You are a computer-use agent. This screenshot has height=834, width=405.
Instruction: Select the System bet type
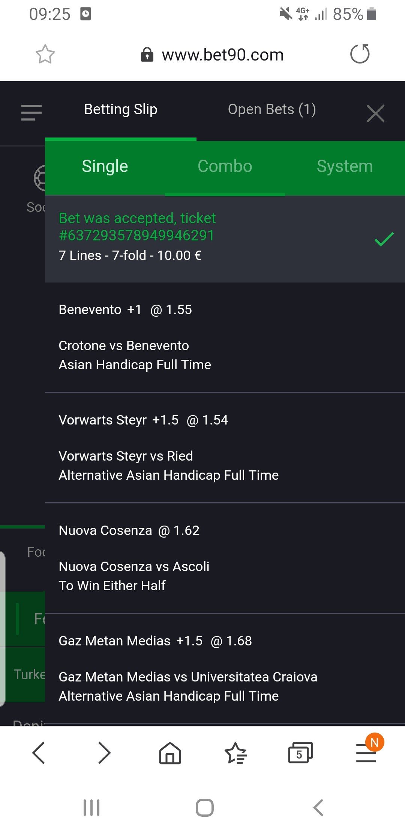345,166
